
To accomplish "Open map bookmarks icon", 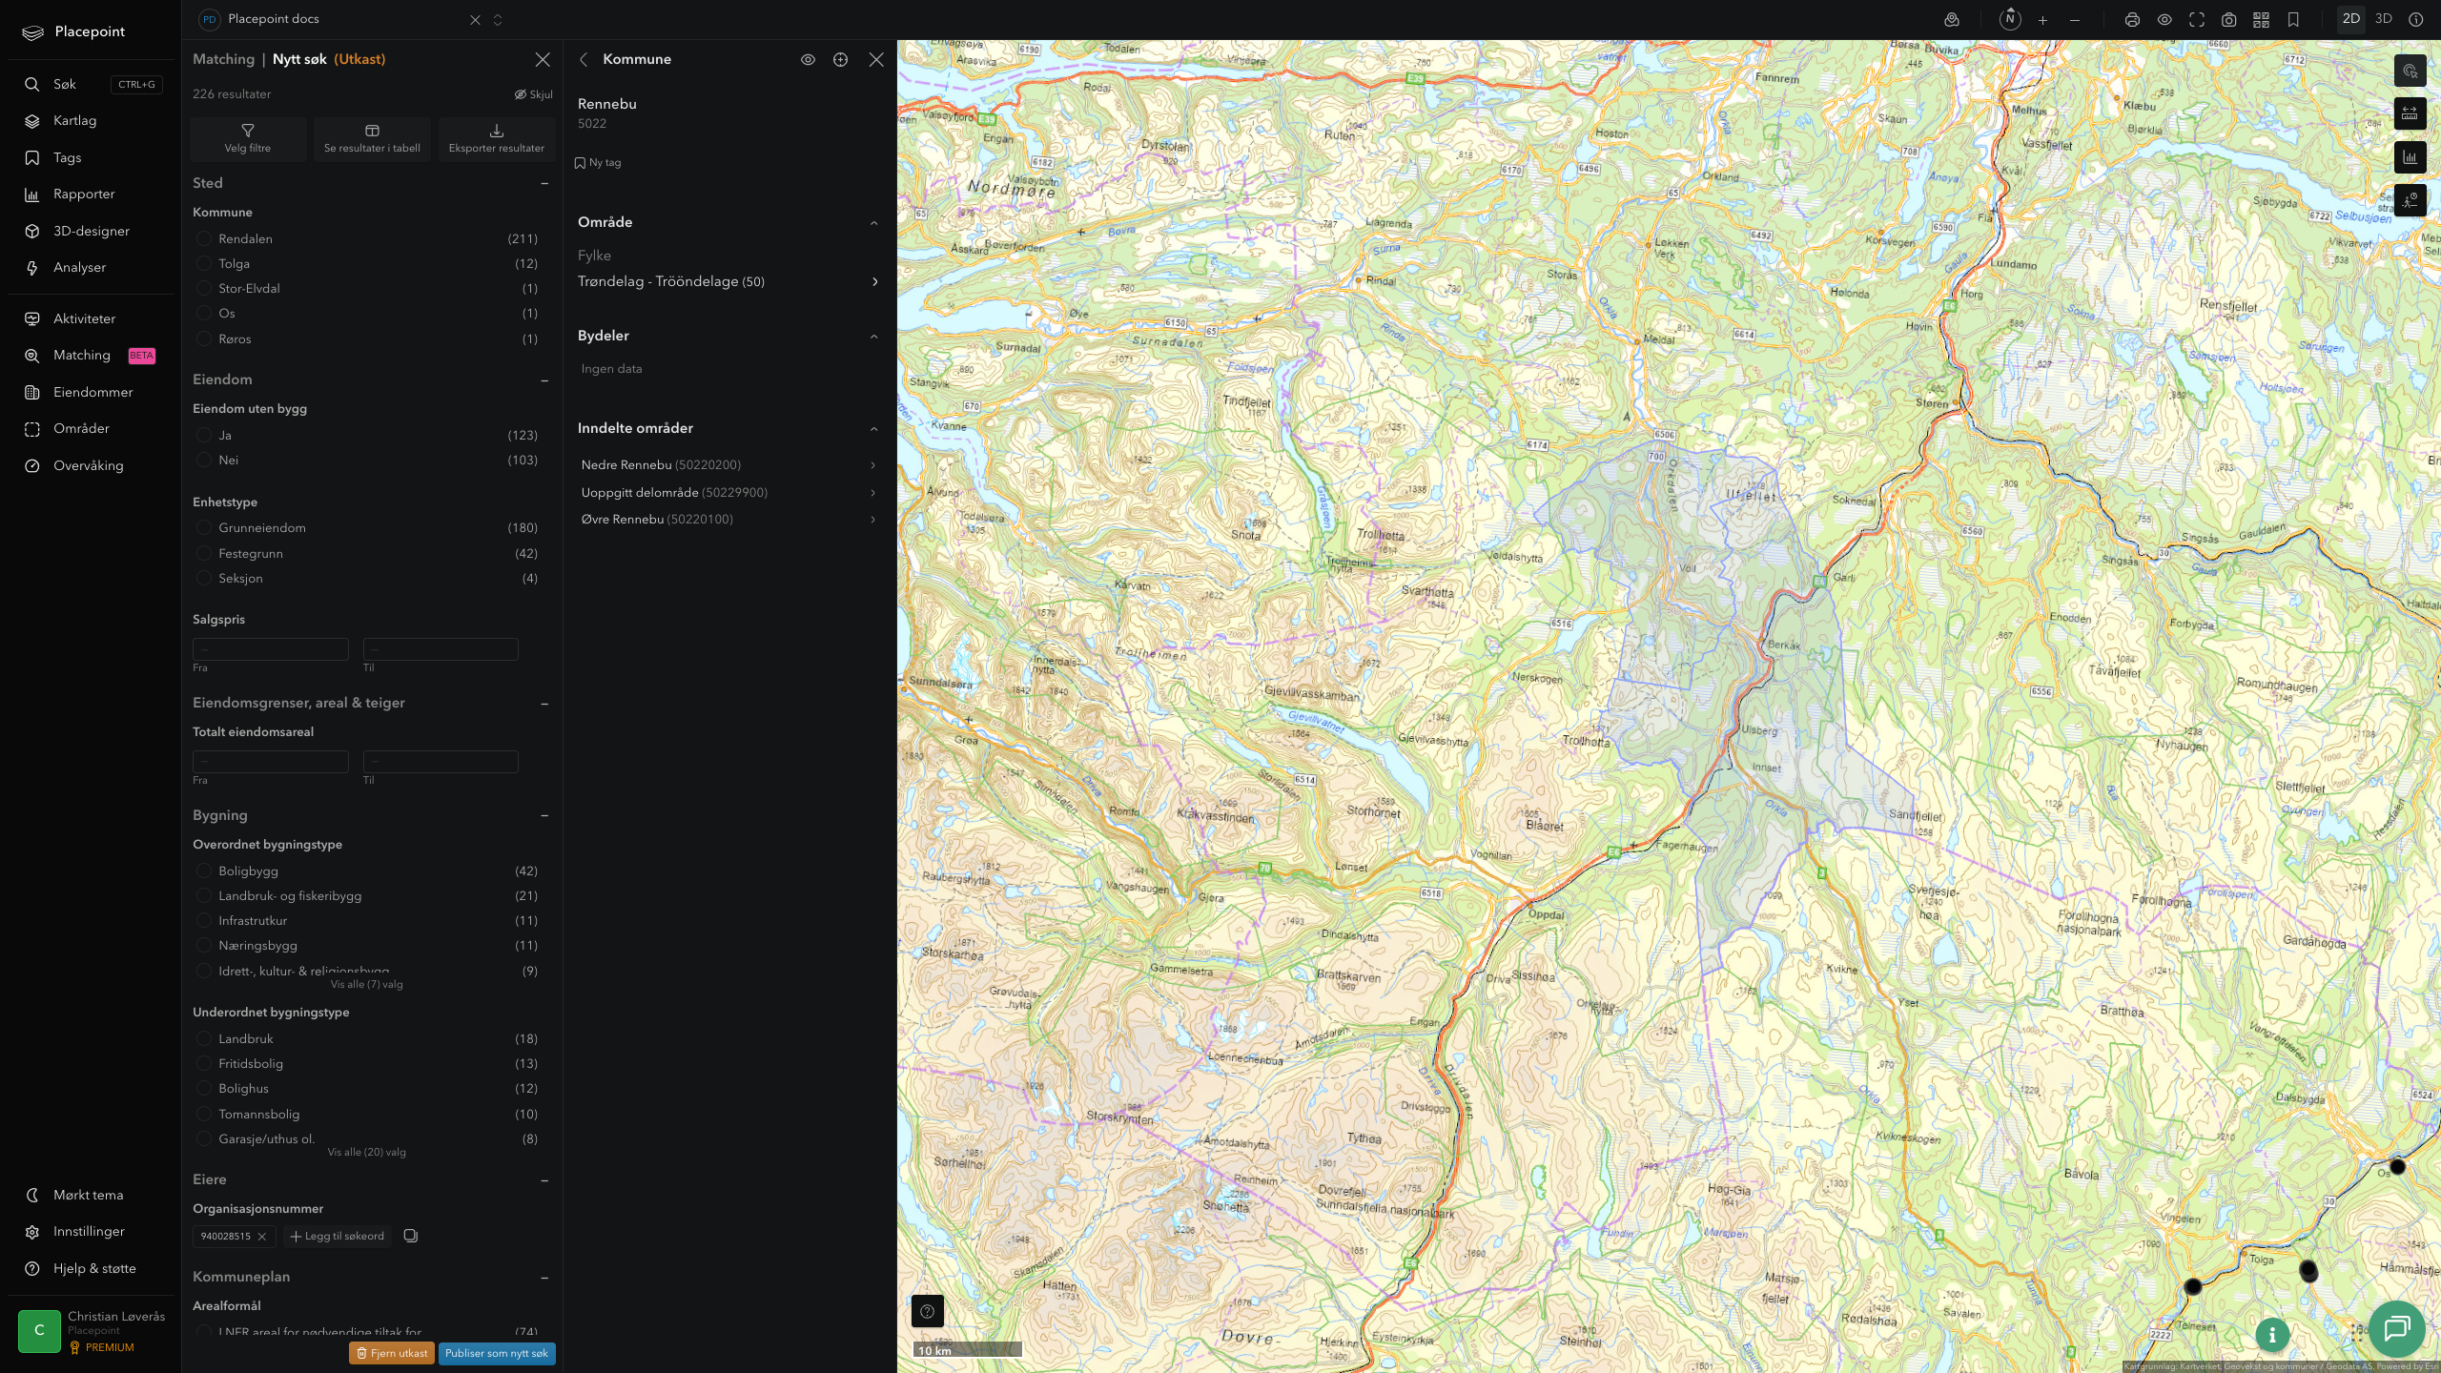I will (2293, 19).
